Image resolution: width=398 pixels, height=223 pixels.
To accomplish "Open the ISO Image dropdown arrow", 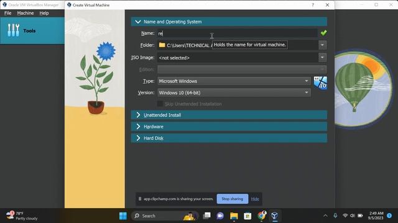I will point(322,58).
